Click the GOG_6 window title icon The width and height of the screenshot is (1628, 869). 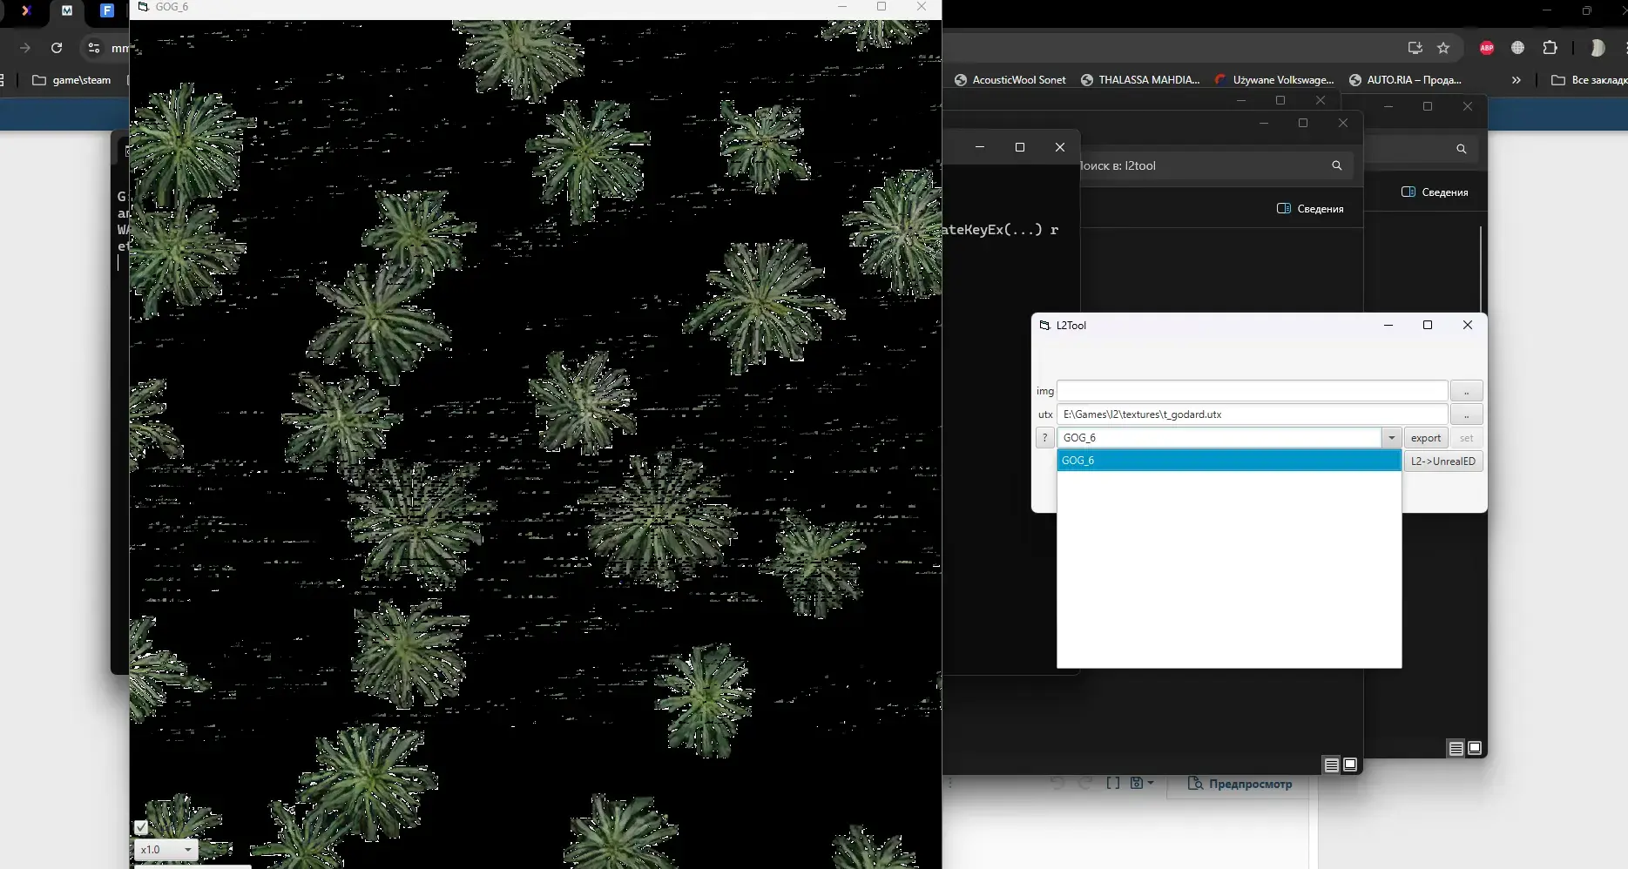[144, 7]
